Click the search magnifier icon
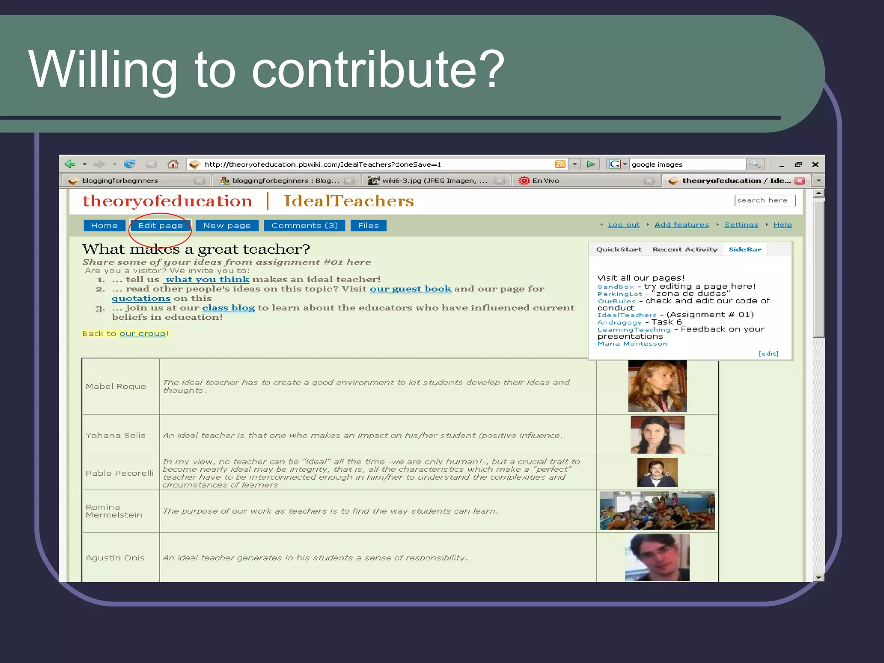Image resolution: width=884 pixels, height=663 pixels. coord(755,164)
